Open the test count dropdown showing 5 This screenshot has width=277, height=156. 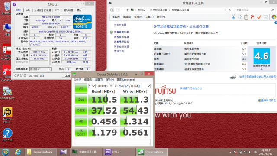click(x=92, y=86)
